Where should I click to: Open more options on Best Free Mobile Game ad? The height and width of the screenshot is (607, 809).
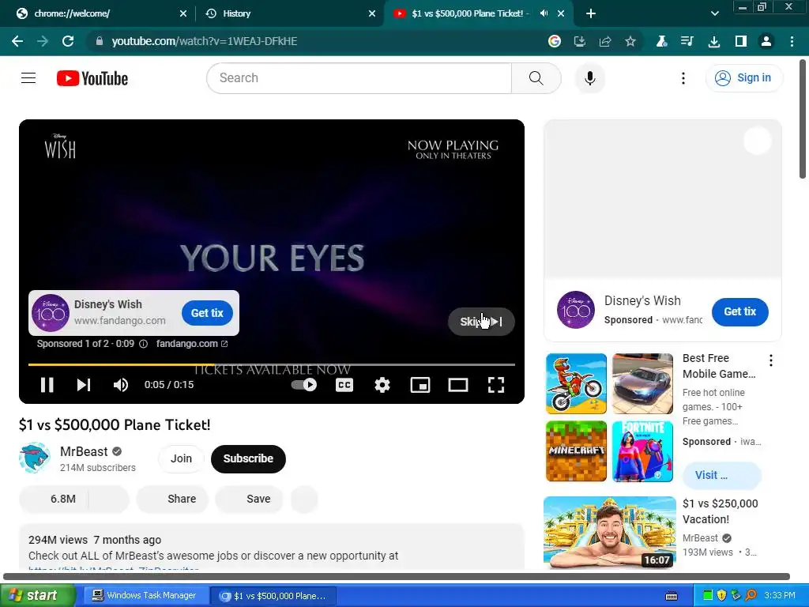(771, 360)
